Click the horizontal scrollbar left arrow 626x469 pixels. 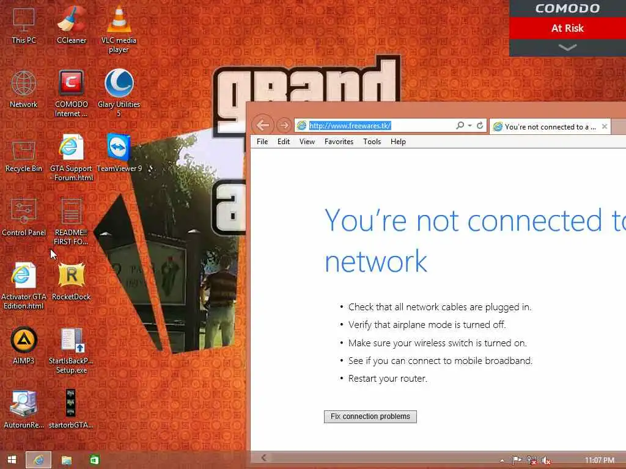pos(264,458)
